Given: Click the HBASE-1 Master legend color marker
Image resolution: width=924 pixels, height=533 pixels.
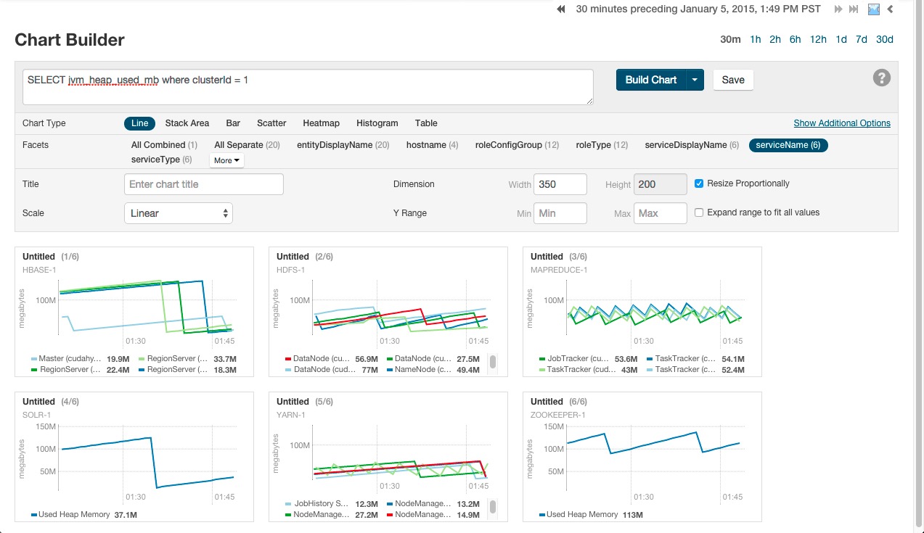Looking at the screenshot, I should (33, 359).
